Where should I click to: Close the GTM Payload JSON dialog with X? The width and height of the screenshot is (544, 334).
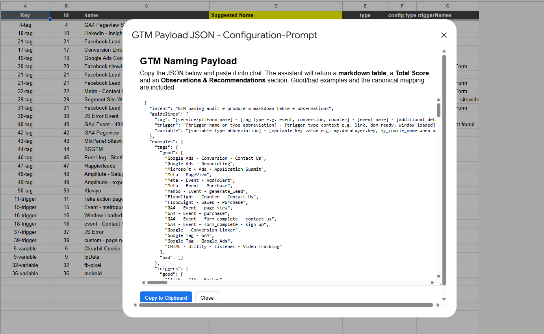click(444, 35)
